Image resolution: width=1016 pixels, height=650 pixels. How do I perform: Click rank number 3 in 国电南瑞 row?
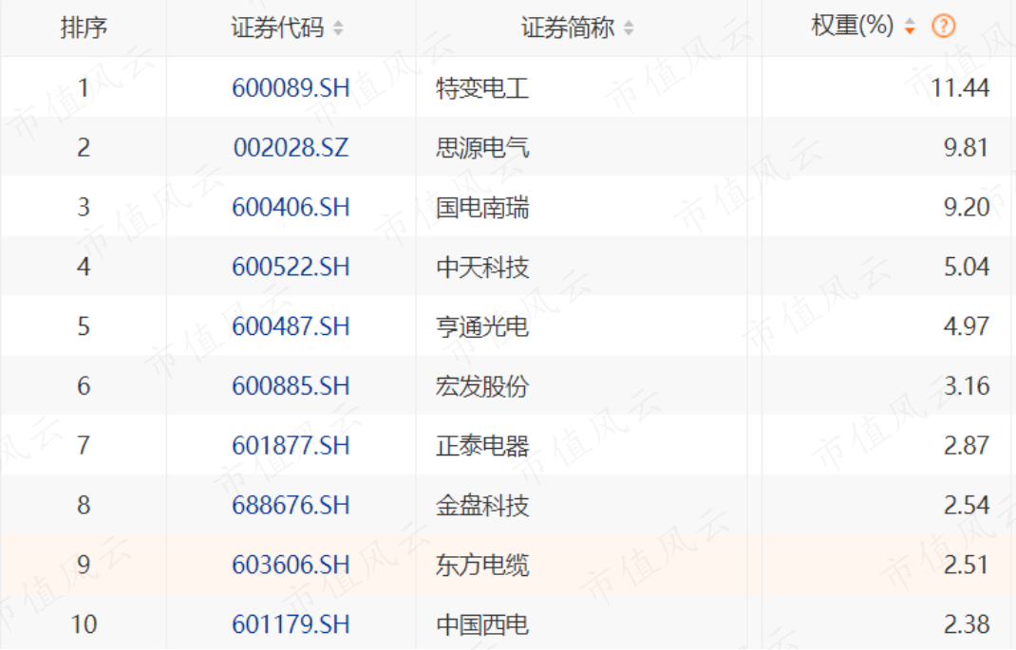(84, 207)
